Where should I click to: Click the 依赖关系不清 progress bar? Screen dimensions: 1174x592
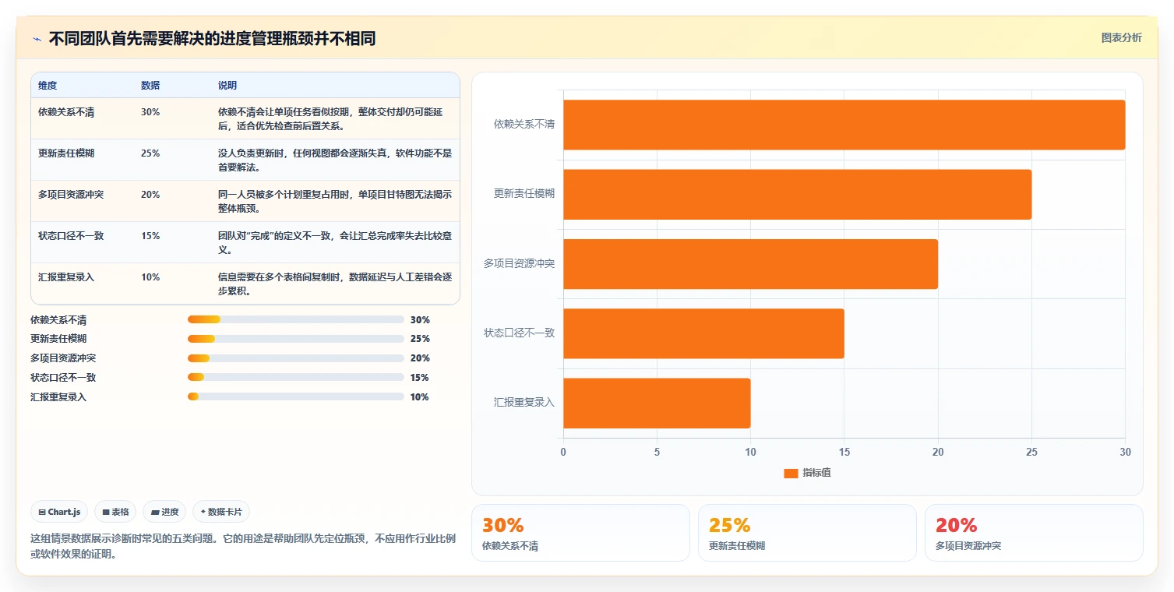tap(296, 319)
